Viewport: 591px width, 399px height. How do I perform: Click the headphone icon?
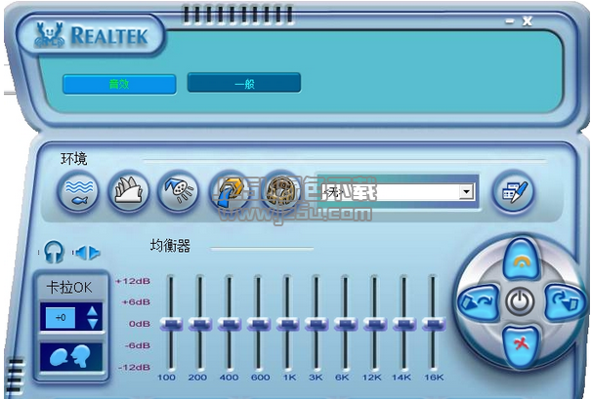(54, 252)
